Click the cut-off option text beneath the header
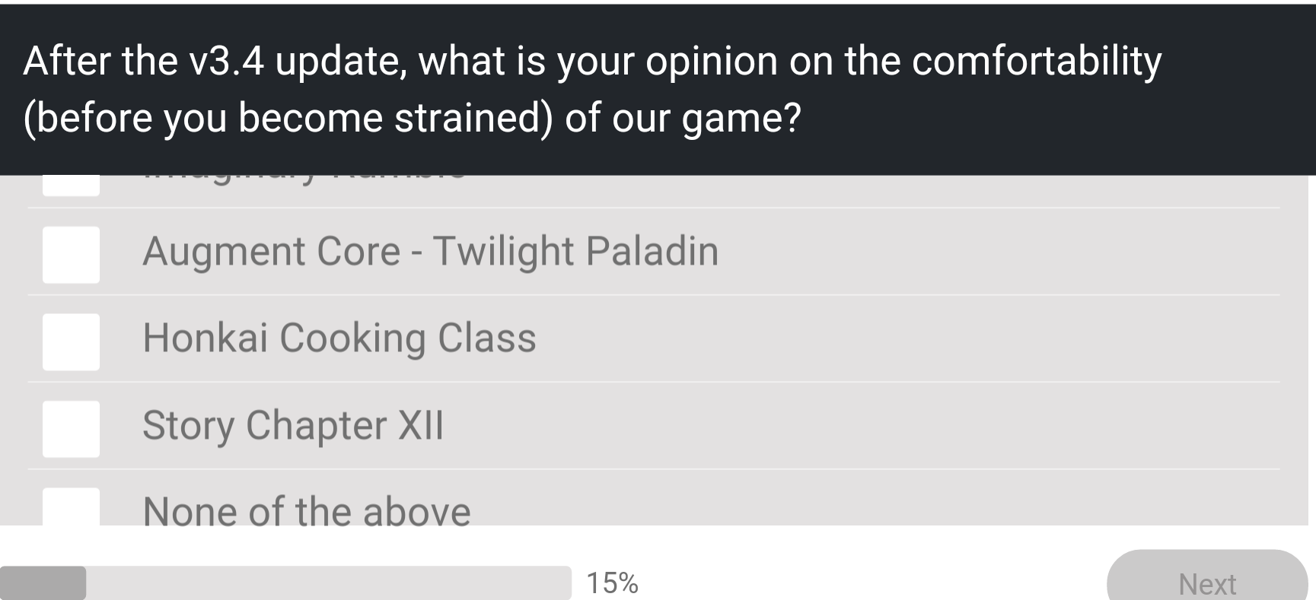 304,179
